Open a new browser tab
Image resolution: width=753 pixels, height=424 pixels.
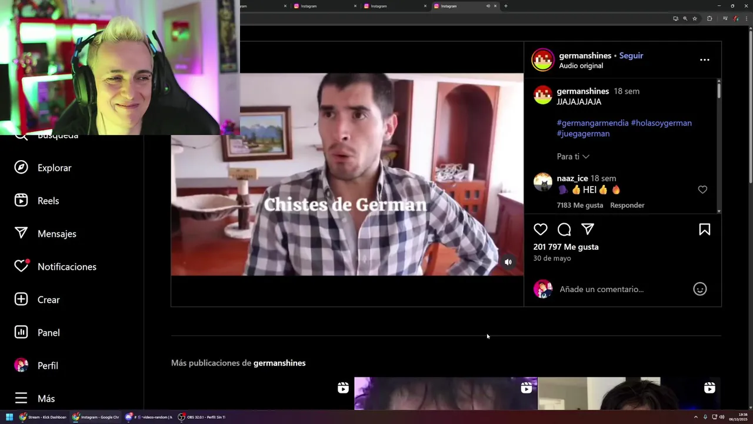pos(506,6)
